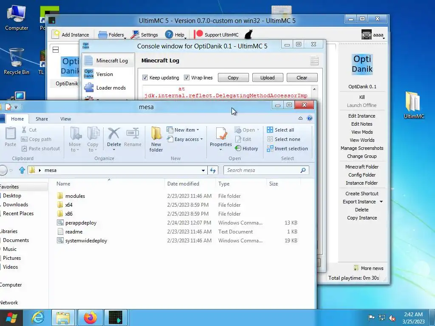Open address bar history dropdown arrow

(203, 170)
